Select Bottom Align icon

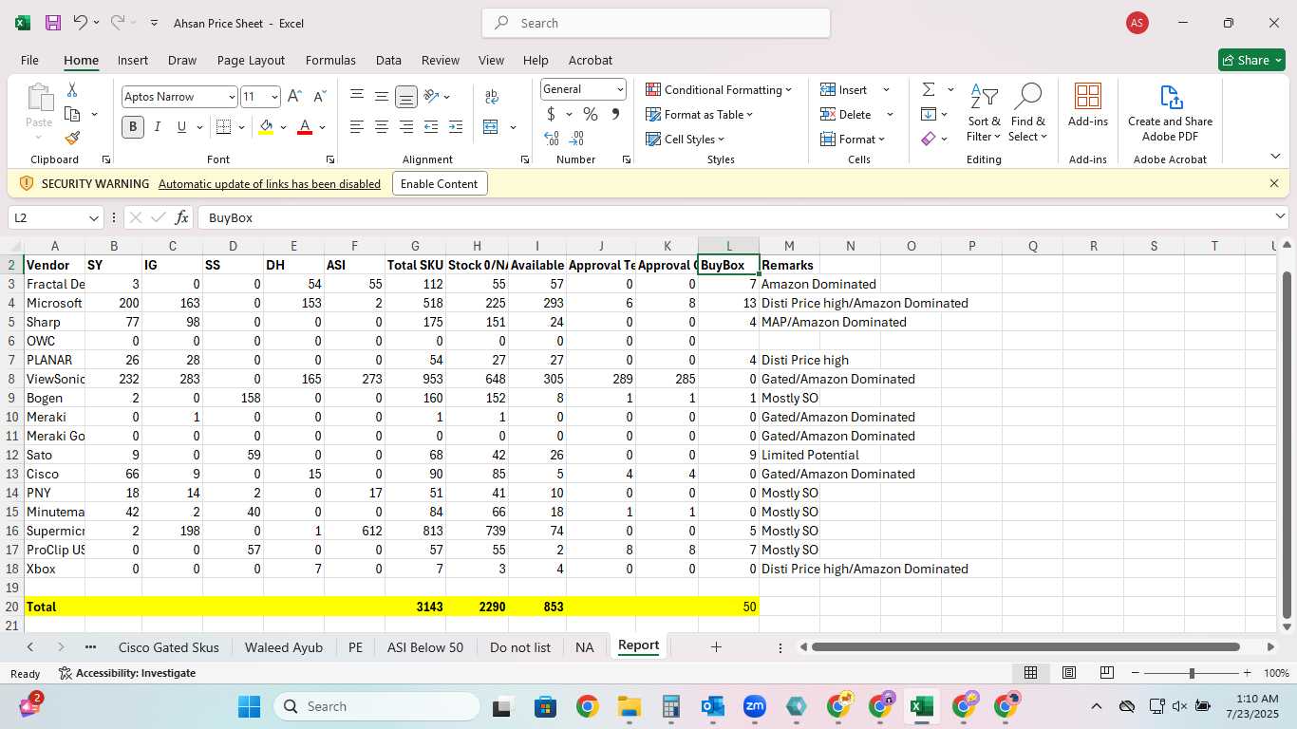[x=406, y=96]
